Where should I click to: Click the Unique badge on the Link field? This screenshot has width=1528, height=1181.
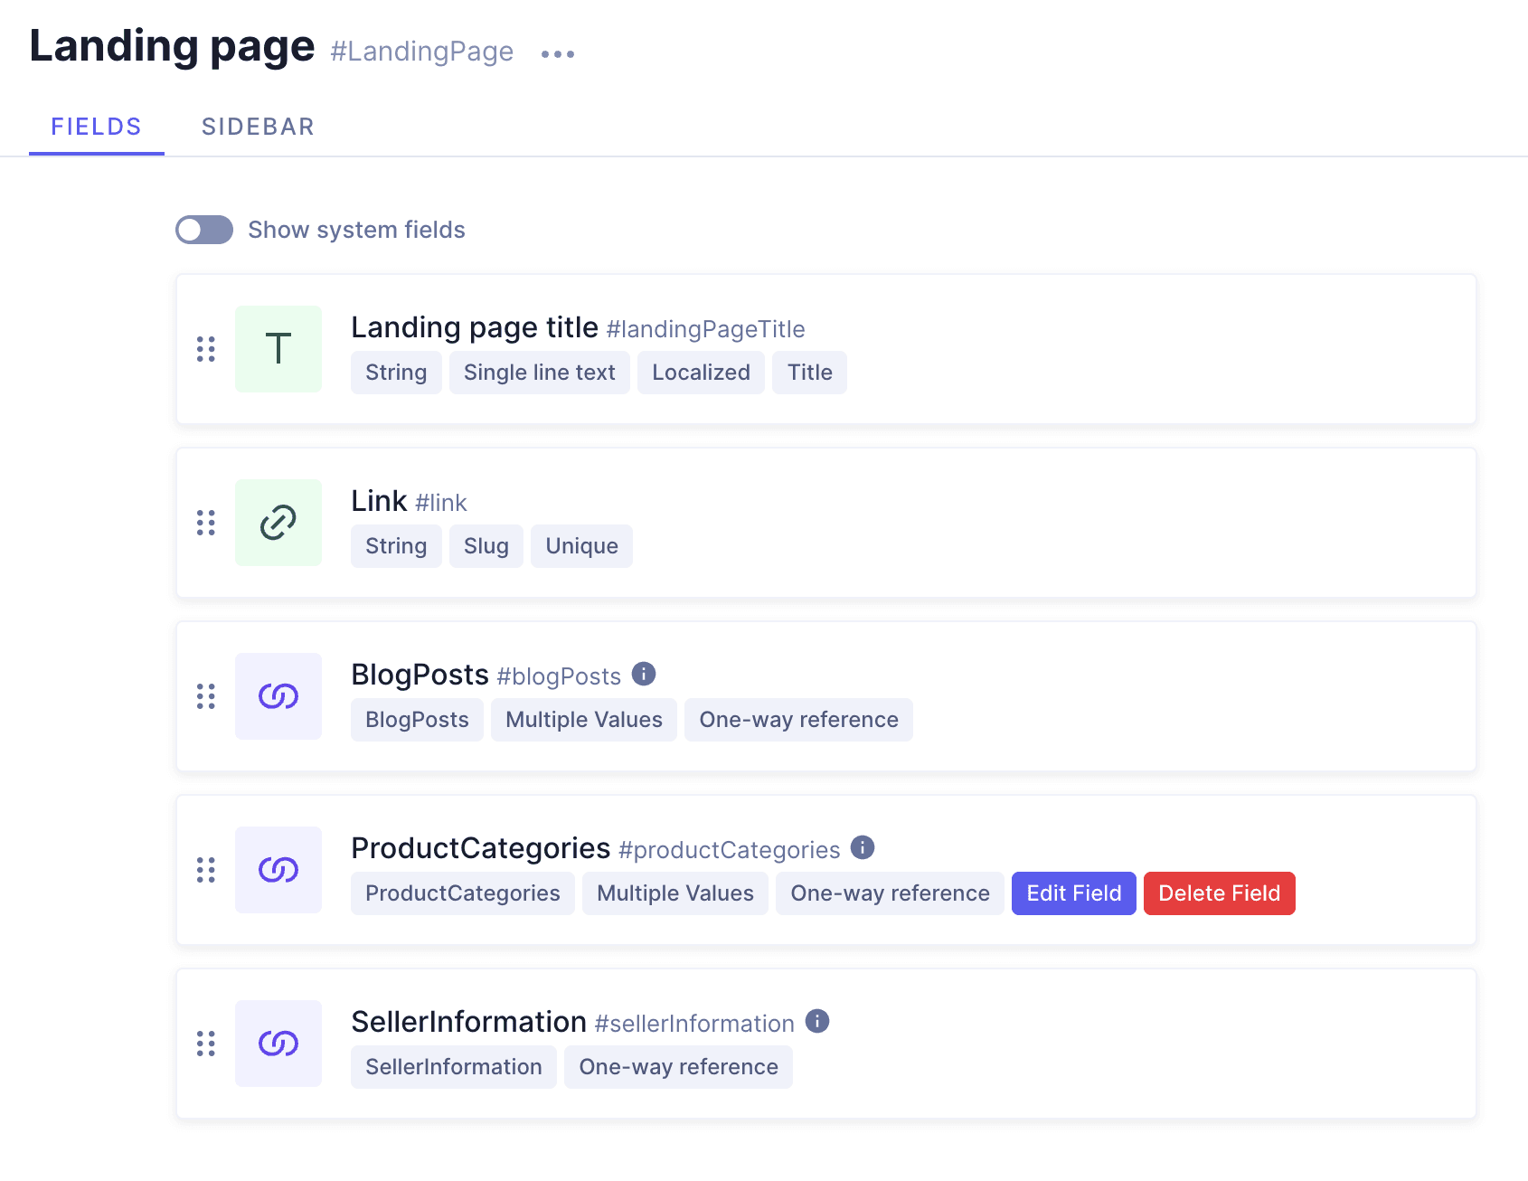click(581, 545)
